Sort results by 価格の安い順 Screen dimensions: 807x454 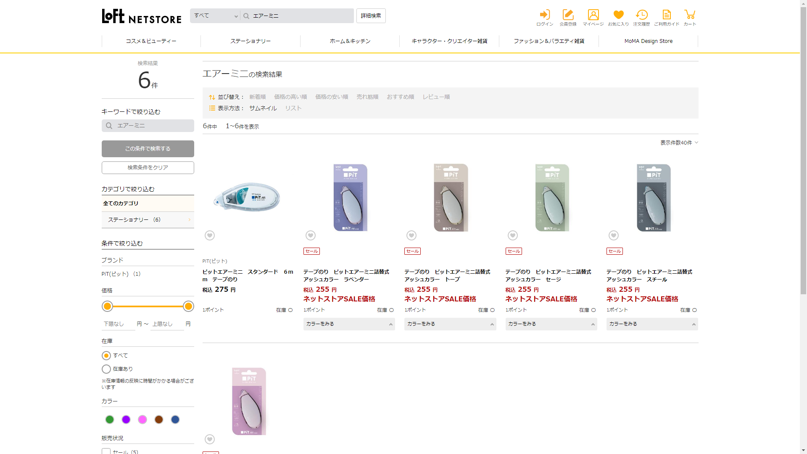tap(332, 97)
